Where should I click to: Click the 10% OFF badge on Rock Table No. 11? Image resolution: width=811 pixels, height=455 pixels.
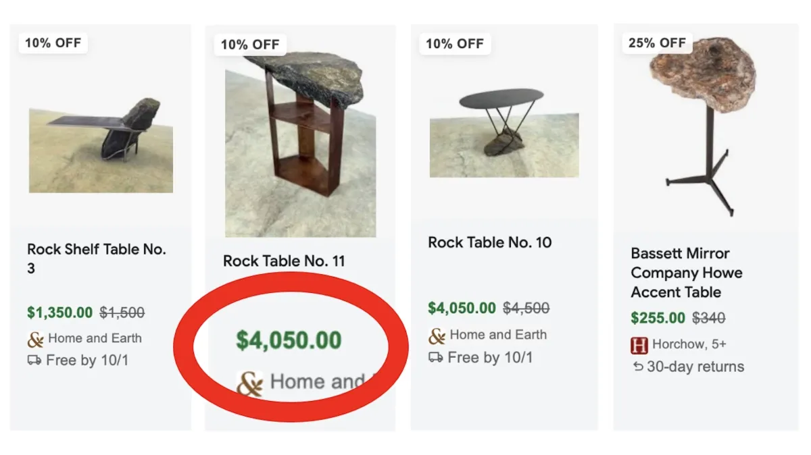[x=250, y=45]
